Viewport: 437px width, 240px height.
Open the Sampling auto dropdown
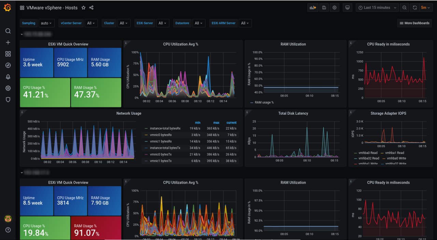click(46, 23)
